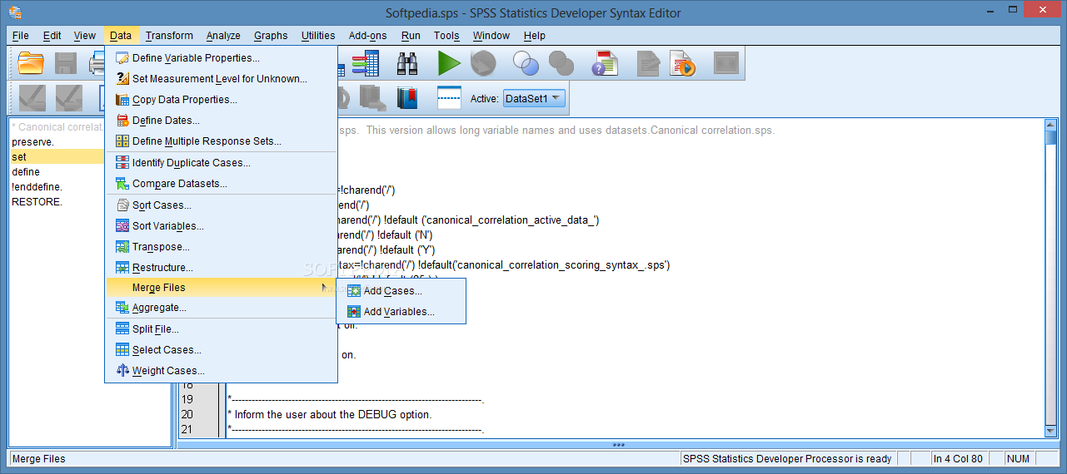Click the bookmark book icon
The height and width of the screenshot is (474, 1067).
(406, 98)
